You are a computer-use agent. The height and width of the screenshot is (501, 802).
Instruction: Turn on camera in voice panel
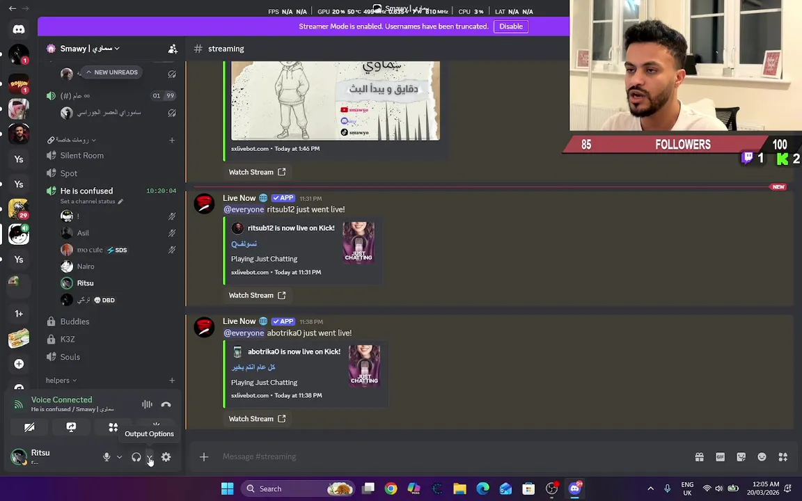[29, 427]
